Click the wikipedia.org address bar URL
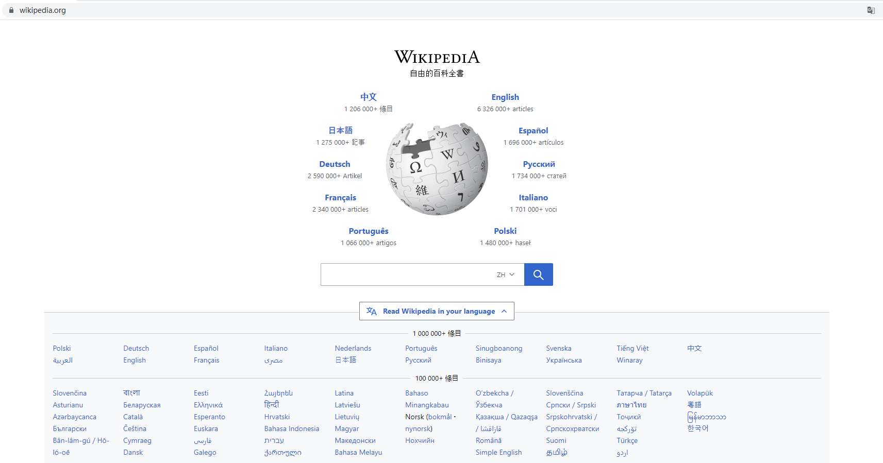 pyautogui.click(x=43, y=10)
